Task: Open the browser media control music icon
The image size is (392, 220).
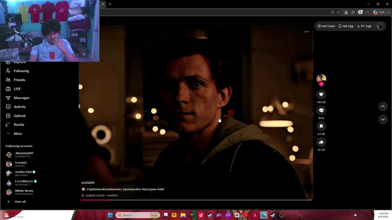Action: [346, 12]
